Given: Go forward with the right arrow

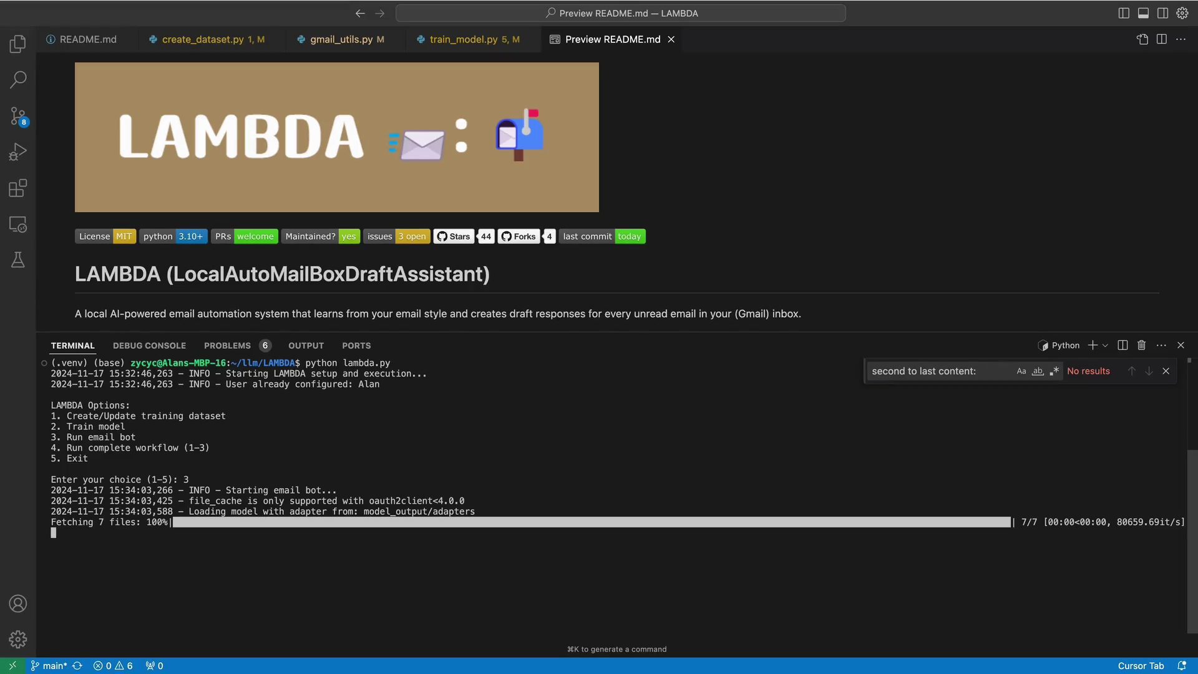Looking at the screenshot, I should 380,13.
